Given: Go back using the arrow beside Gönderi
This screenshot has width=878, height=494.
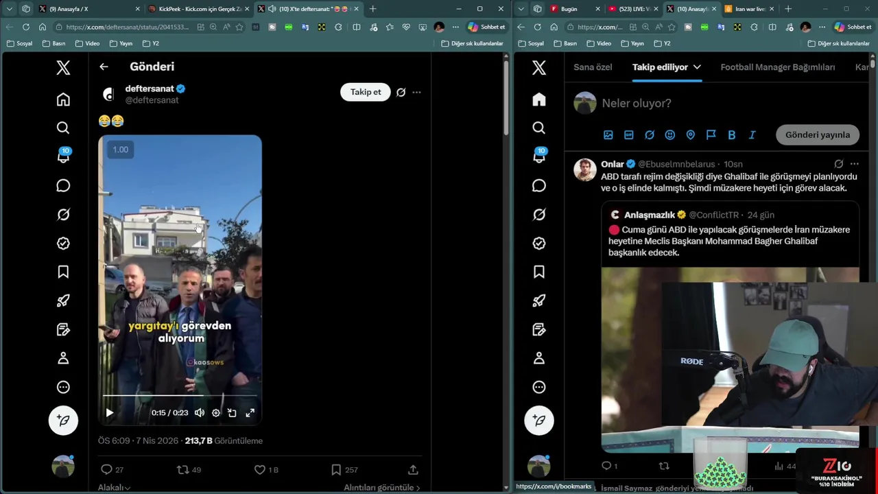Looking at the screenshot, I should pos(104,67).
